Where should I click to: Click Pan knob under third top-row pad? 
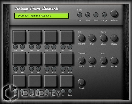[54, 47]
